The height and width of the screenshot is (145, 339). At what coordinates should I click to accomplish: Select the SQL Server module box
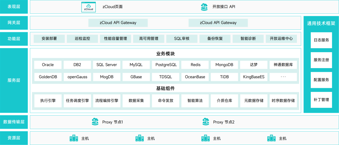click(x=107, y=65)
